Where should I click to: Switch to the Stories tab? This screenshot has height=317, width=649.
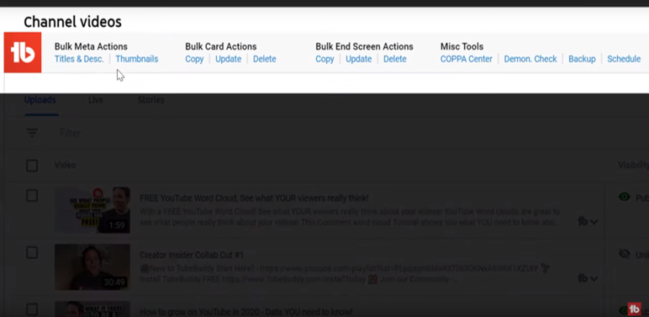(x=151, y=100)
